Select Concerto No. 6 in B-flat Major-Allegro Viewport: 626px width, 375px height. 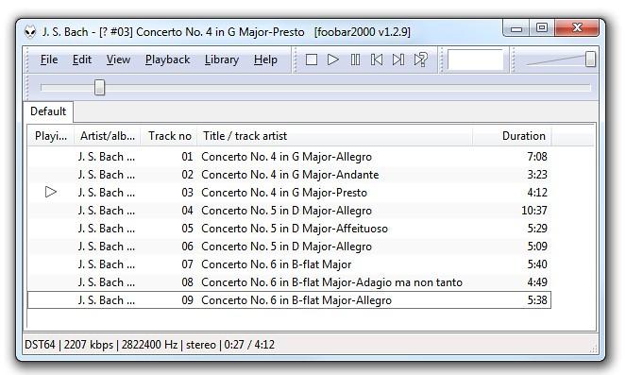pyautogui.click(x=289, y=300)
